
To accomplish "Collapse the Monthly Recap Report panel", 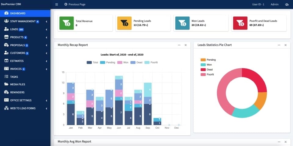I will (179, 45).
